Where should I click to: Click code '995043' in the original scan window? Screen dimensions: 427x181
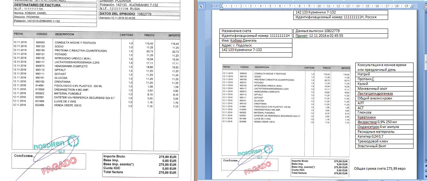40,43
